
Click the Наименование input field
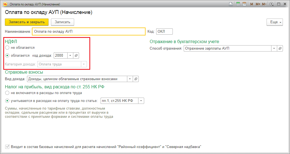89,31
